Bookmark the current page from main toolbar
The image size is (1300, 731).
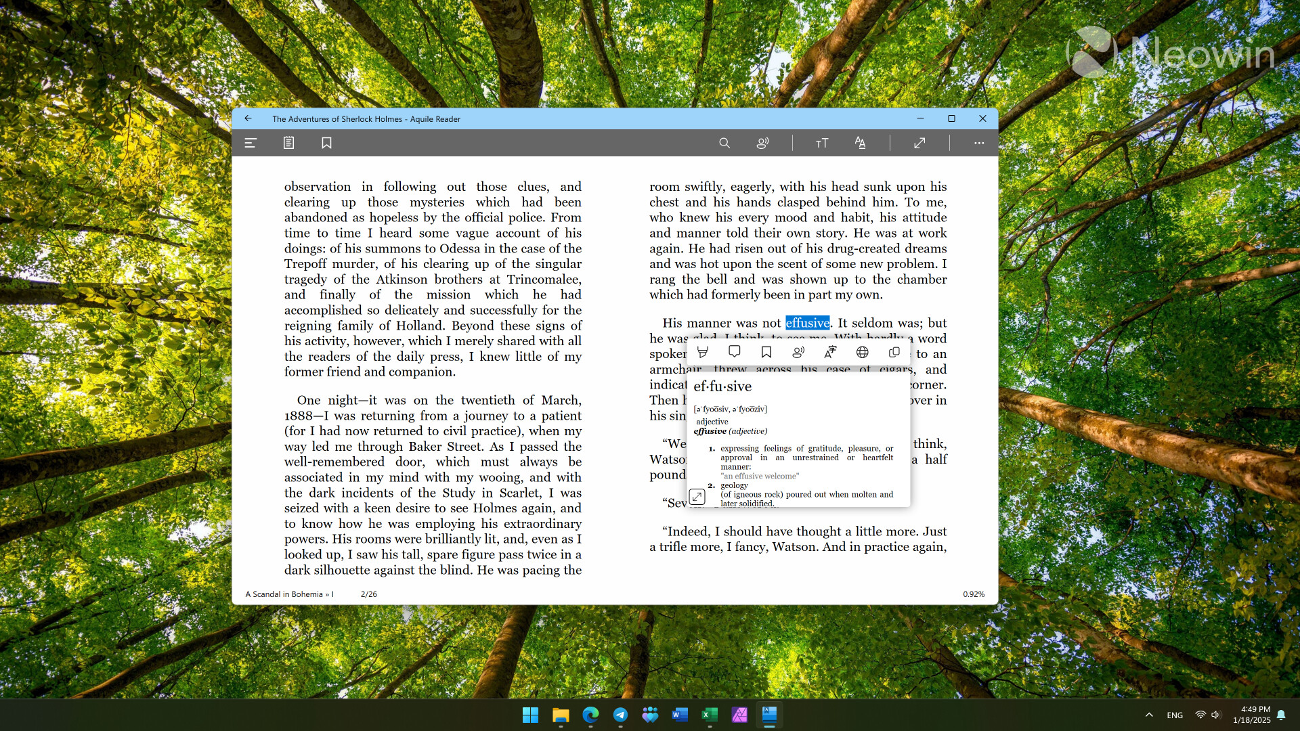click(326, 143)
